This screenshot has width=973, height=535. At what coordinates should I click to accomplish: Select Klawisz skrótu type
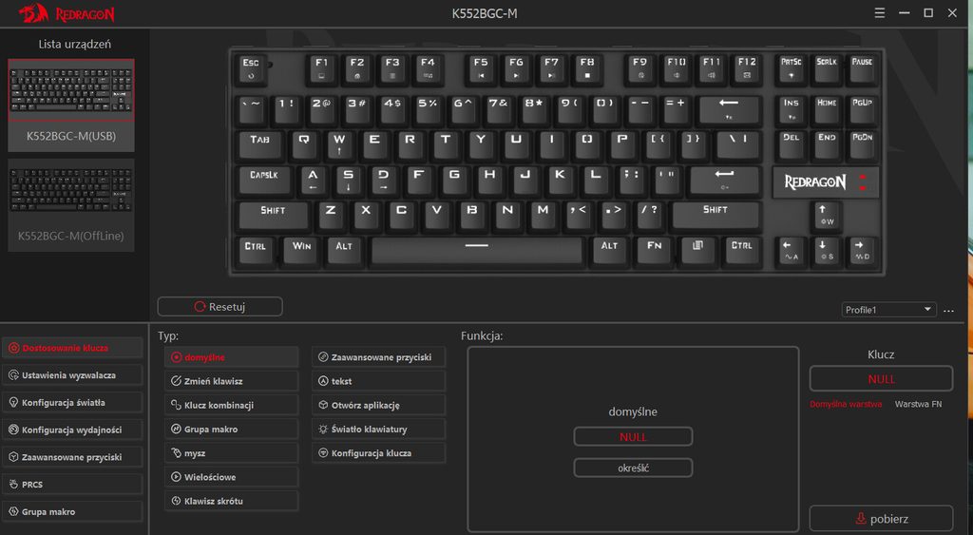[x=232, y=501]
